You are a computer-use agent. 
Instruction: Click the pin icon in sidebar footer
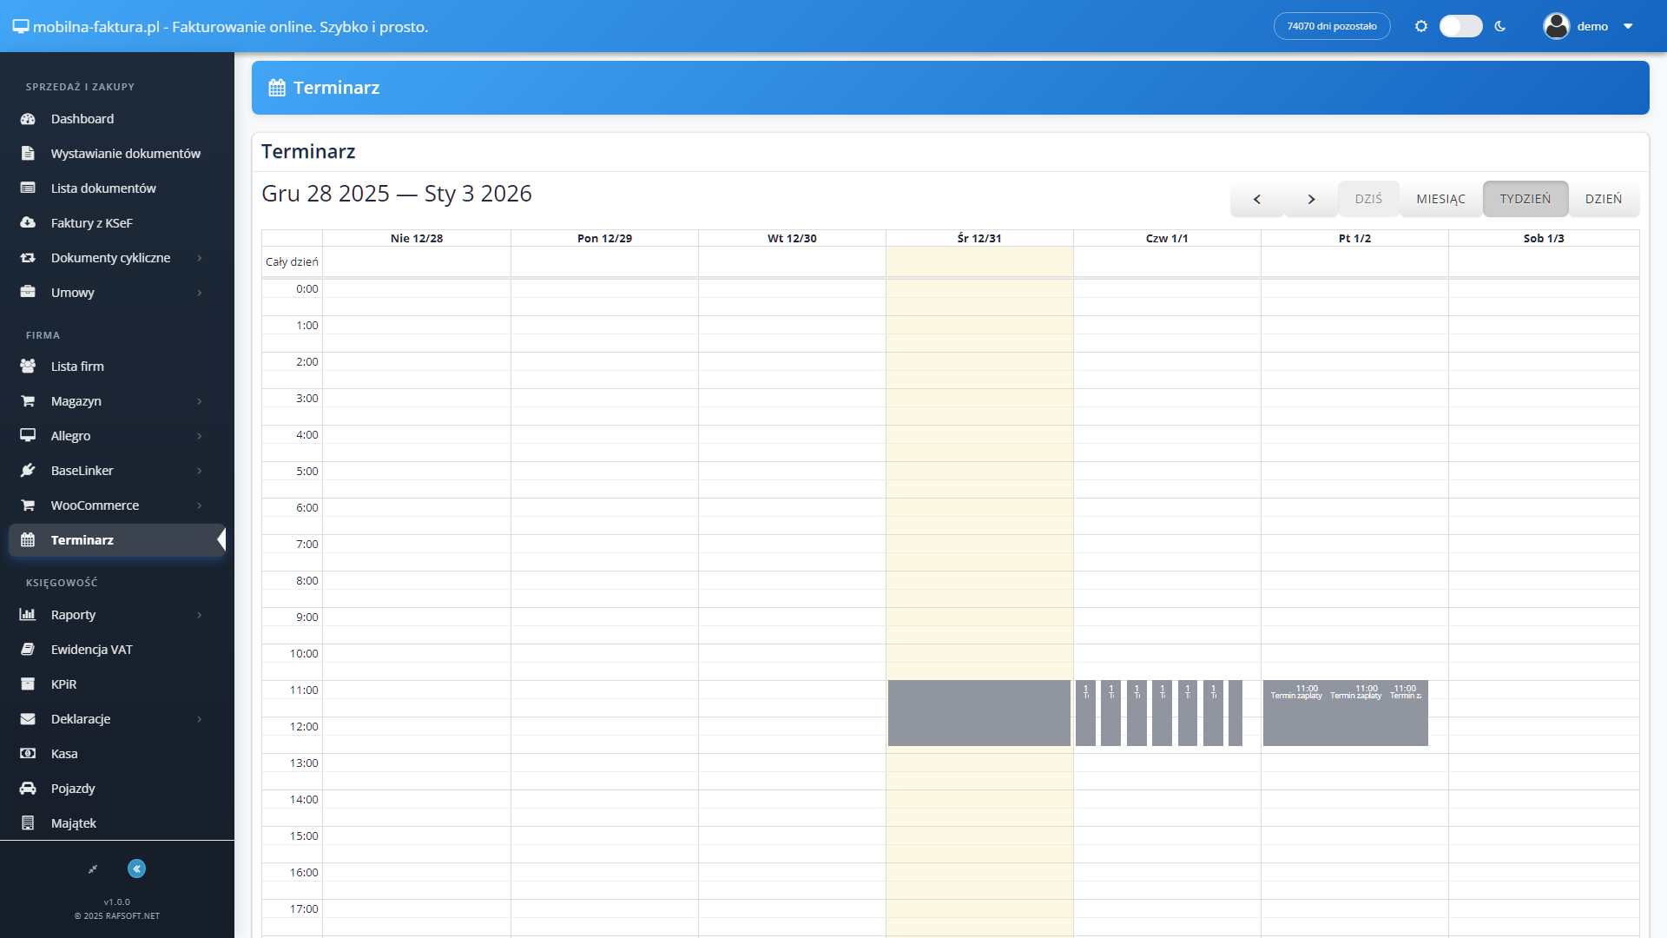coord(93,869)
